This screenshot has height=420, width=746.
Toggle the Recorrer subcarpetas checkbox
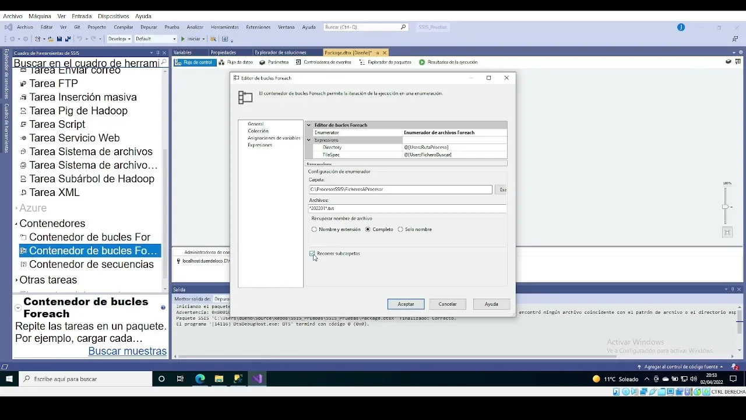312,254
